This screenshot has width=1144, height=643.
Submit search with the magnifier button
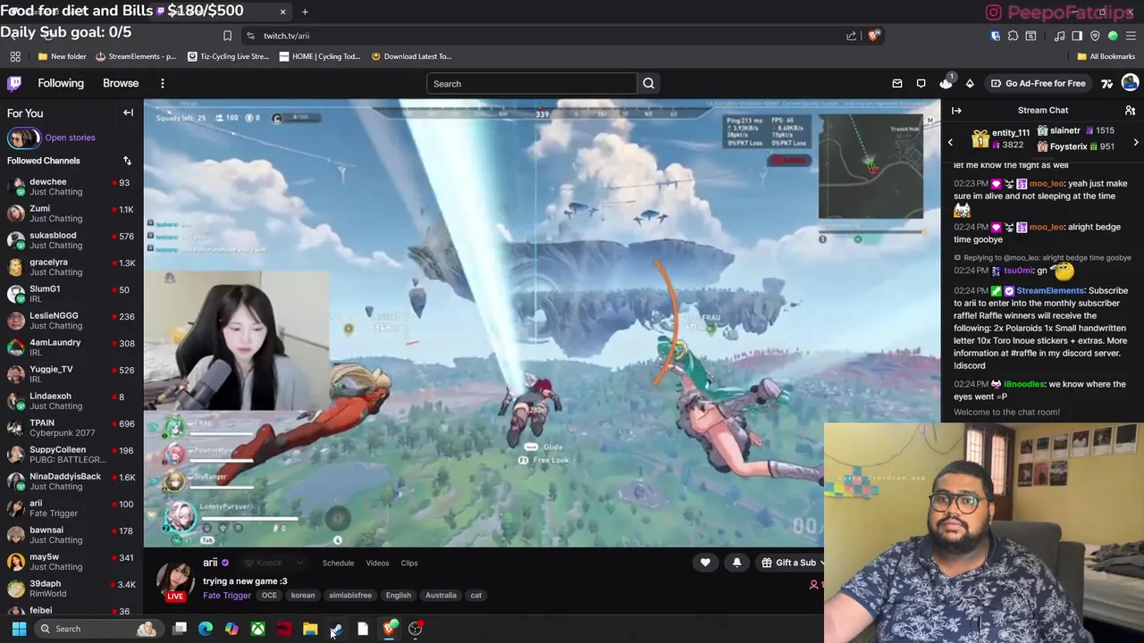coord(648,84)
